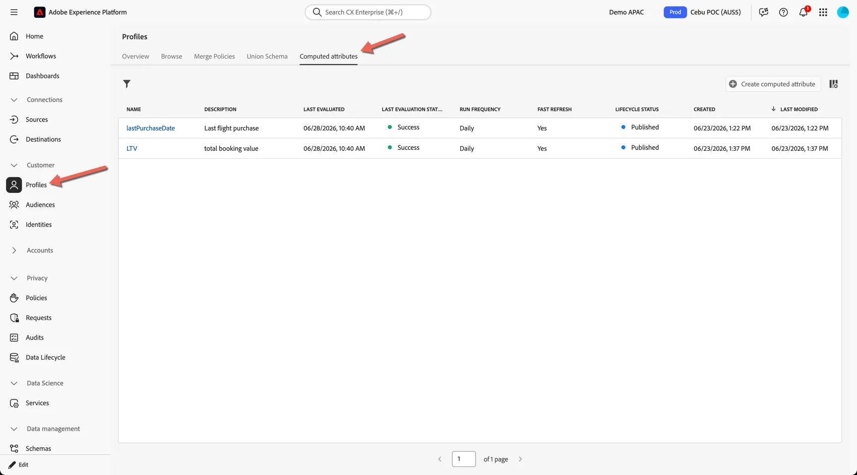Collapse the Privacy section
The image size is (857, 475).
point(14,278)
